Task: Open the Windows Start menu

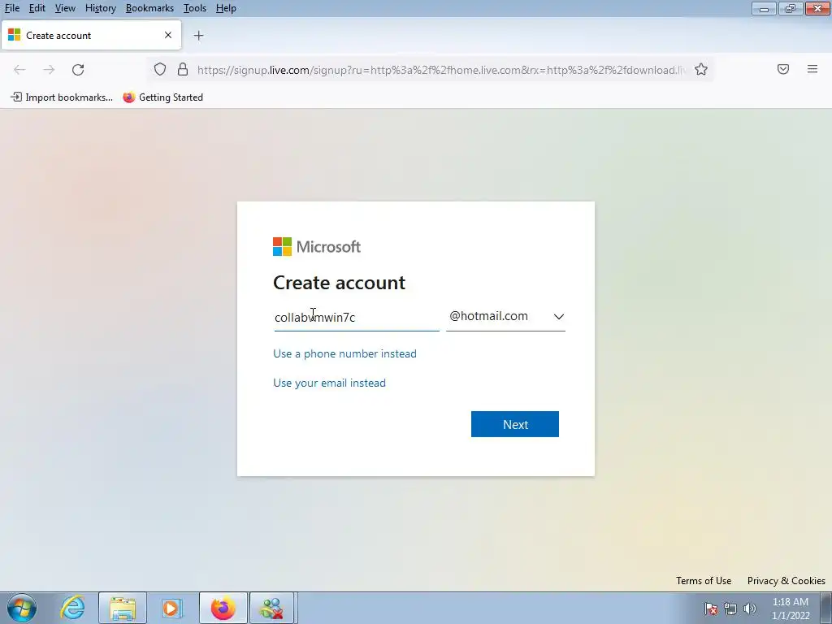Action: (22, 608)
